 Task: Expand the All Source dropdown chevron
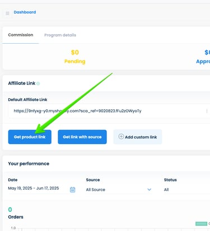click(149, 190)
